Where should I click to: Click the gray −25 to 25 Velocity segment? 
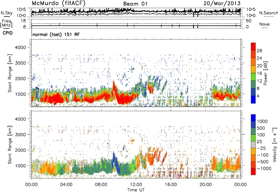(253, 145)
